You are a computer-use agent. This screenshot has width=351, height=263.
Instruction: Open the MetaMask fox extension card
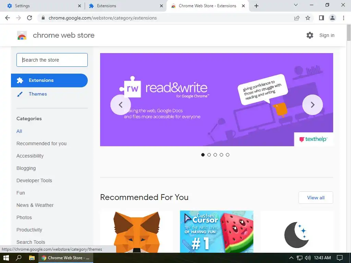tap(136, 232)
